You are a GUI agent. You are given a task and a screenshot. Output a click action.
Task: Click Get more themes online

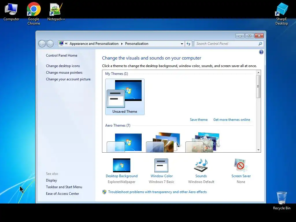232,120
